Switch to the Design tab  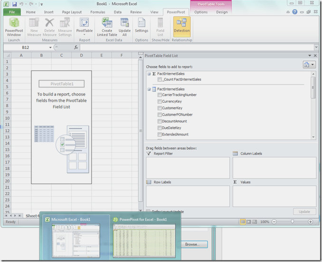pos(222,12)
